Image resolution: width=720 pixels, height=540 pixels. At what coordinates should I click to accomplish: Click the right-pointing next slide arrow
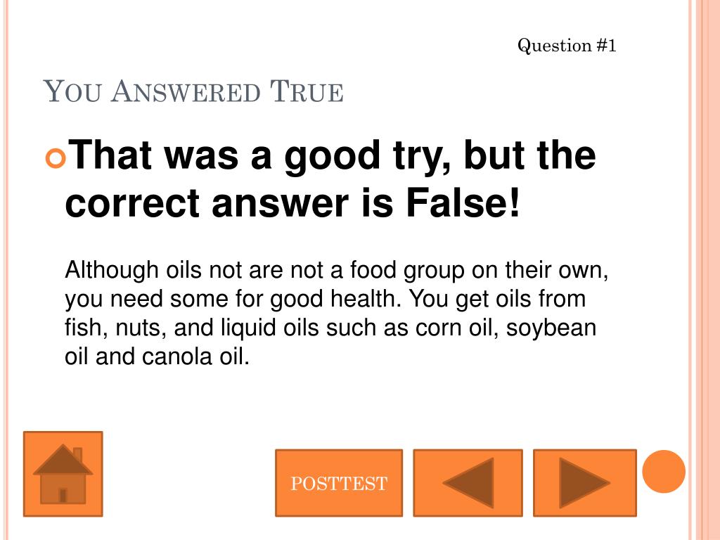[585, 483]
